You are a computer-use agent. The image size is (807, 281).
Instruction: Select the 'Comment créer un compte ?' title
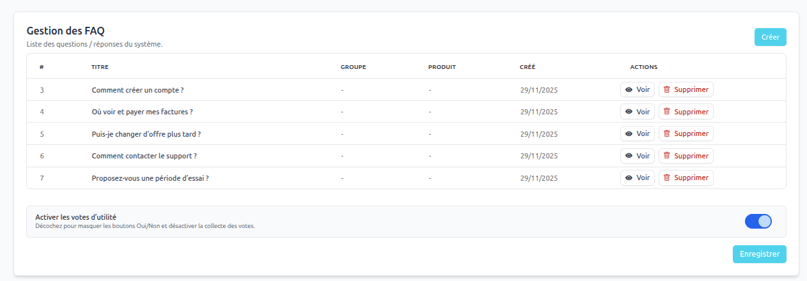(142, 90)
